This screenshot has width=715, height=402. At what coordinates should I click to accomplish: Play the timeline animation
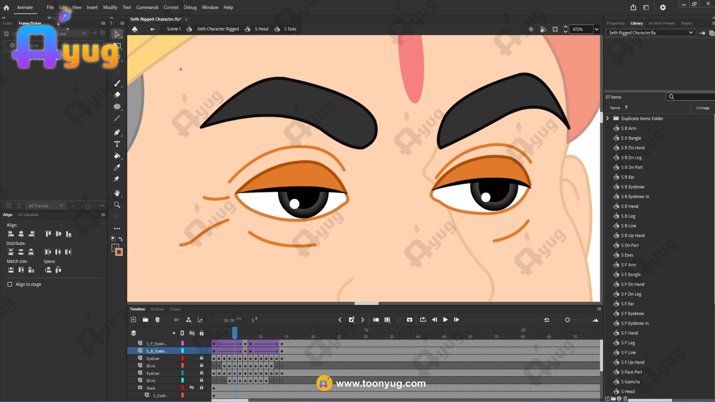point(445,320)
